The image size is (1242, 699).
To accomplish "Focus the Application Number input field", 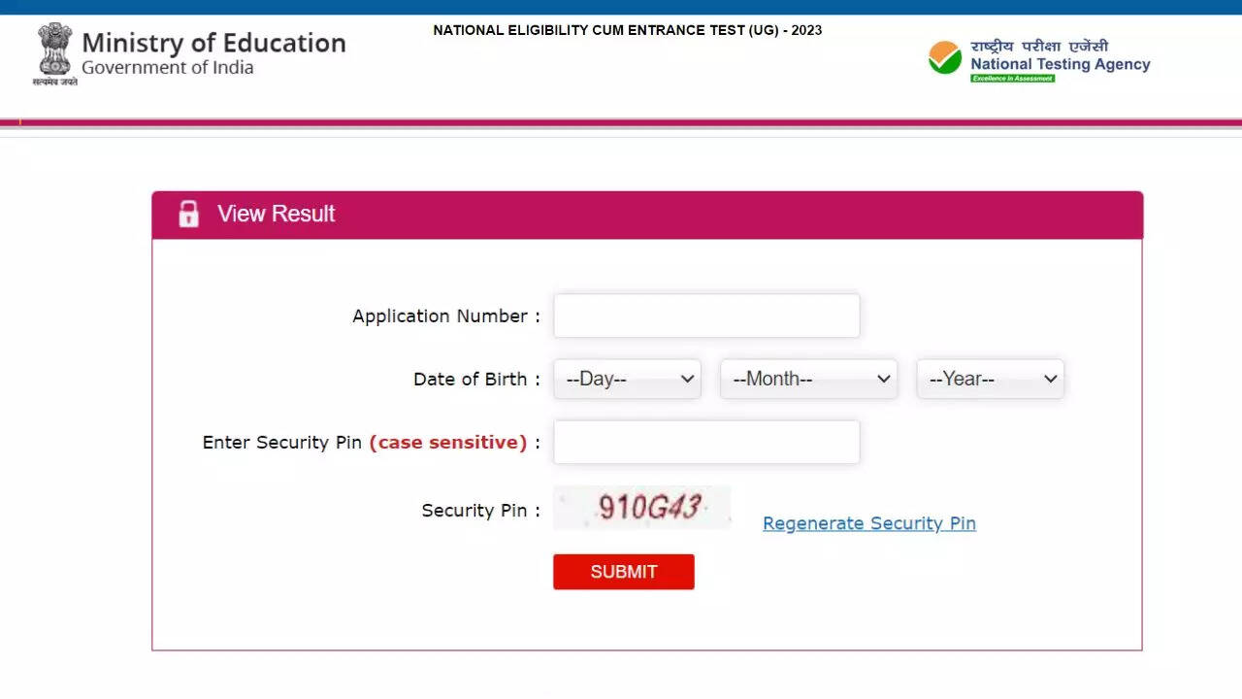I will [x=706, y=316].
